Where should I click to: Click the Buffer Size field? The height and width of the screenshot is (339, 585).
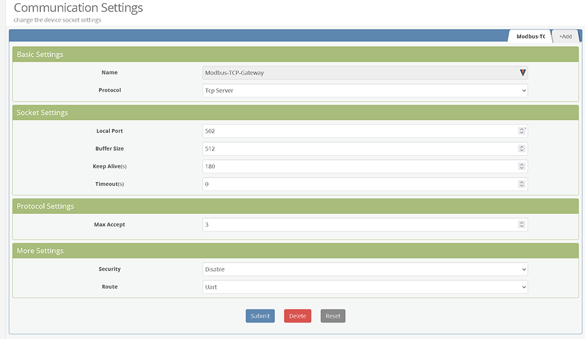click(365, 148)
